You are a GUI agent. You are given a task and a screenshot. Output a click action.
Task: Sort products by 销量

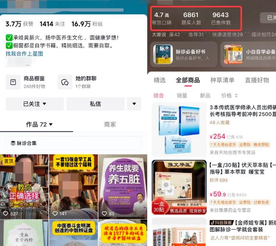tap(182, 96)
